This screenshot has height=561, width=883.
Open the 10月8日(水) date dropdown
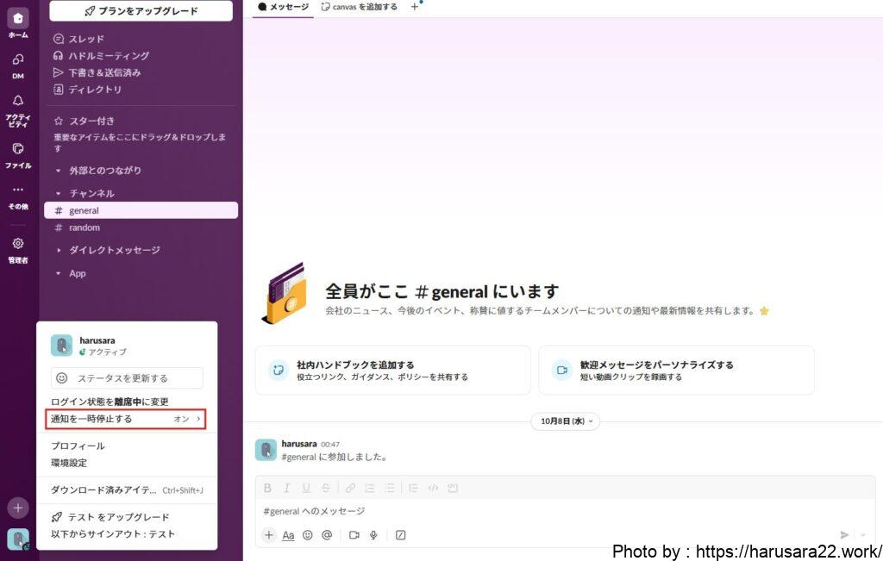[x=565, y=421]
